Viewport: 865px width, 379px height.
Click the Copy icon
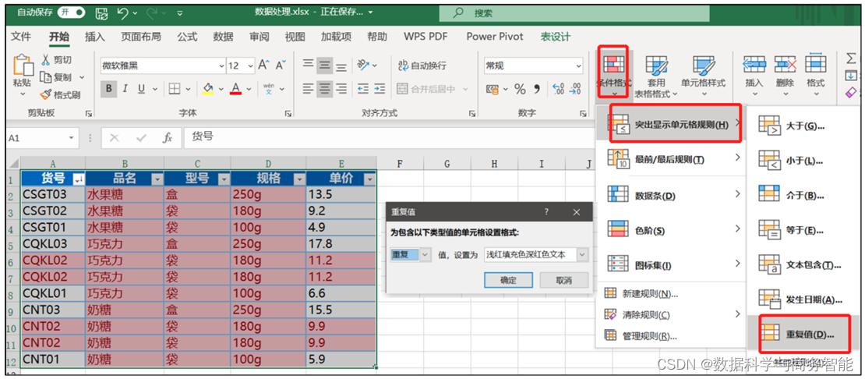pyautogui.click(x=46, y=77)
